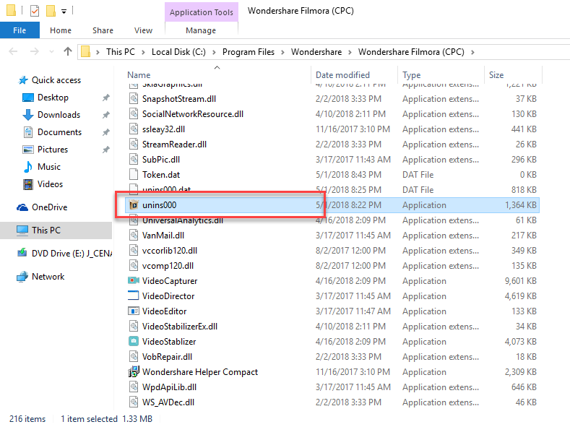Screen dimensions: 570x427
Task: Select Quick access in the navigation pane
Action: click(x=56, y=80)
